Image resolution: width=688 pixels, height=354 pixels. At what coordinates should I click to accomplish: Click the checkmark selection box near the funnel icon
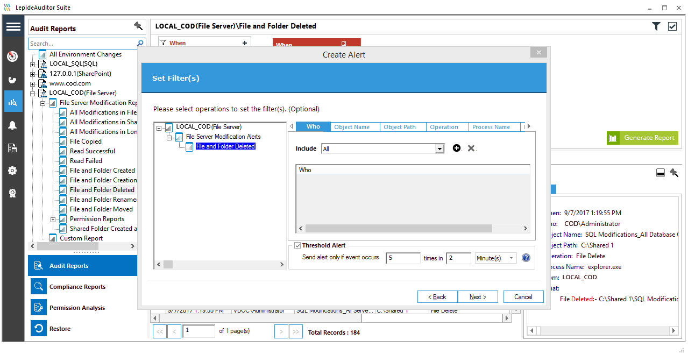pyautogui.click(x=672, y=26)
